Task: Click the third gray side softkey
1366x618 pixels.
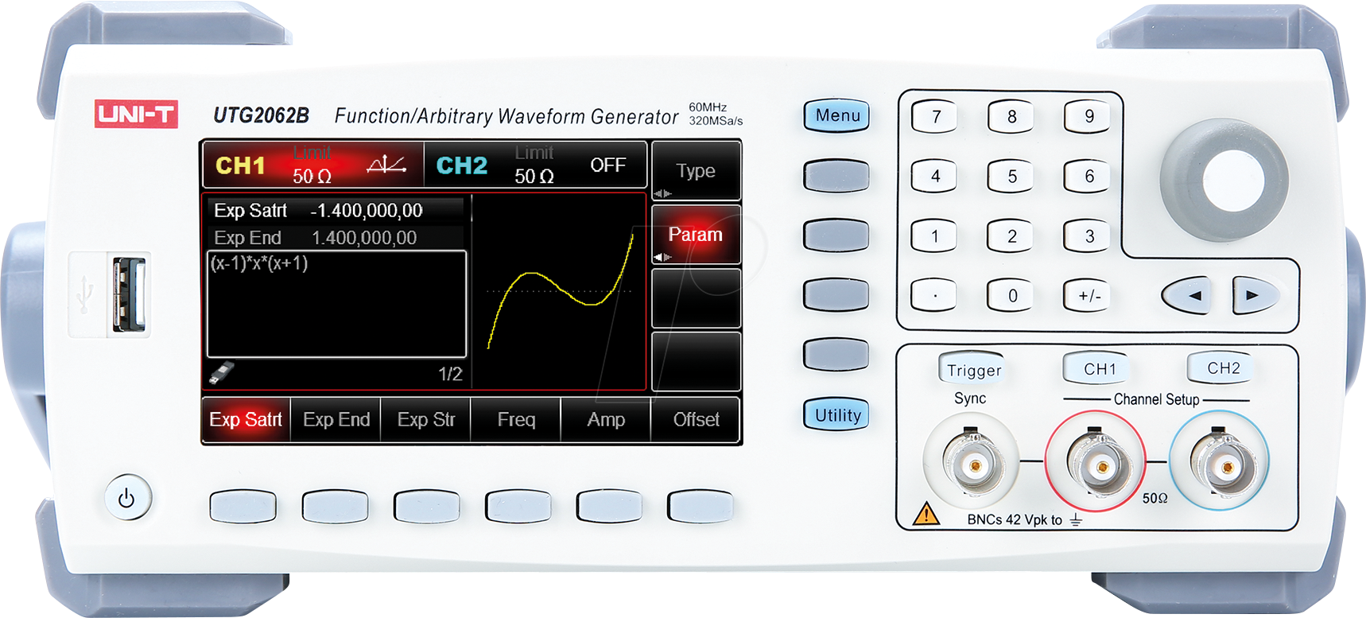Action: (836, 294)
